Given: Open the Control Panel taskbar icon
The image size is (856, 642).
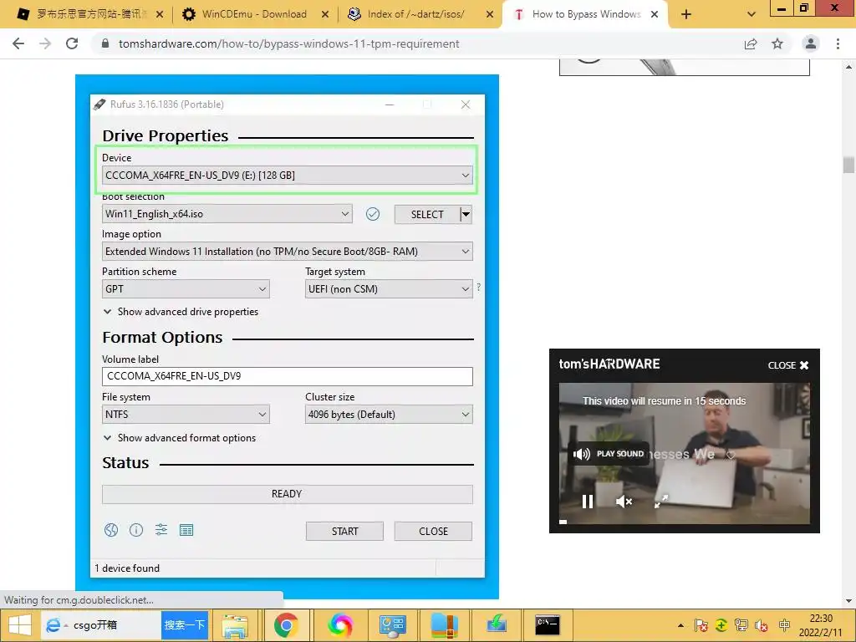Looking at the screenshot, I should 393,625.
